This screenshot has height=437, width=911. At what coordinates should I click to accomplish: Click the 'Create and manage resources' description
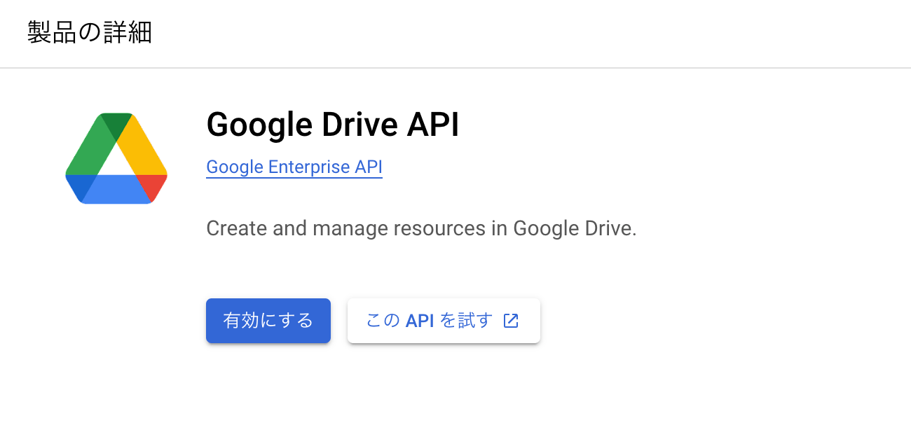coord(421,228)
